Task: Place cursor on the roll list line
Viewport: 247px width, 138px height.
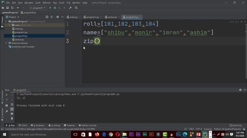Action: (x=121, y=24)
